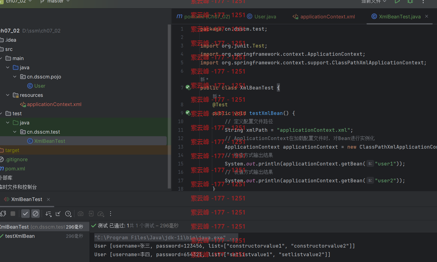The width and height of the screenshot is (437, 262).
Task: Click the "applicationContext.xml" string literal in code
Action: 314,130
